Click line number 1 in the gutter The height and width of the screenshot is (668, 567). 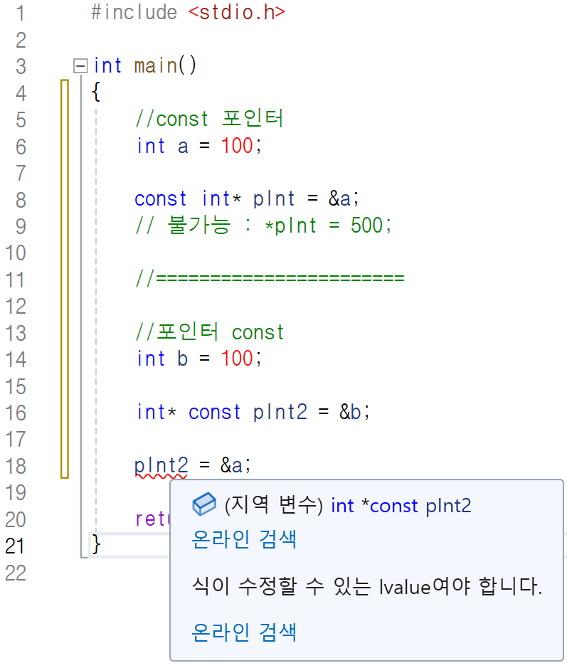coord(20,14)
